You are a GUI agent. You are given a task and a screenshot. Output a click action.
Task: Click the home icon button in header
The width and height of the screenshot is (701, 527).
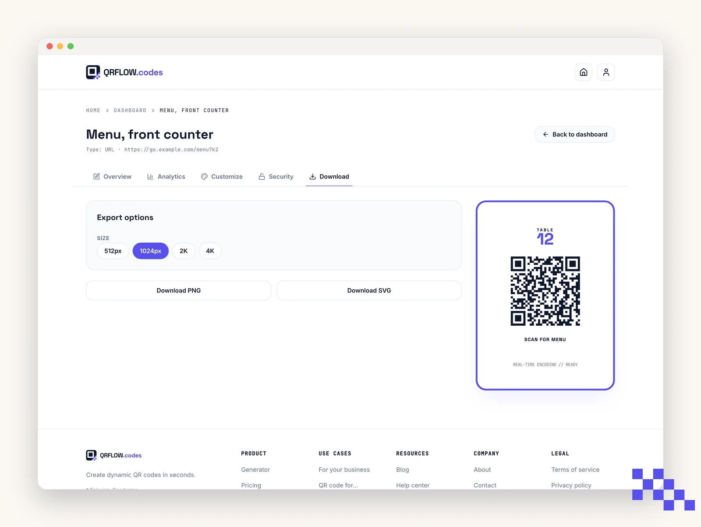[x=584, y=72]
